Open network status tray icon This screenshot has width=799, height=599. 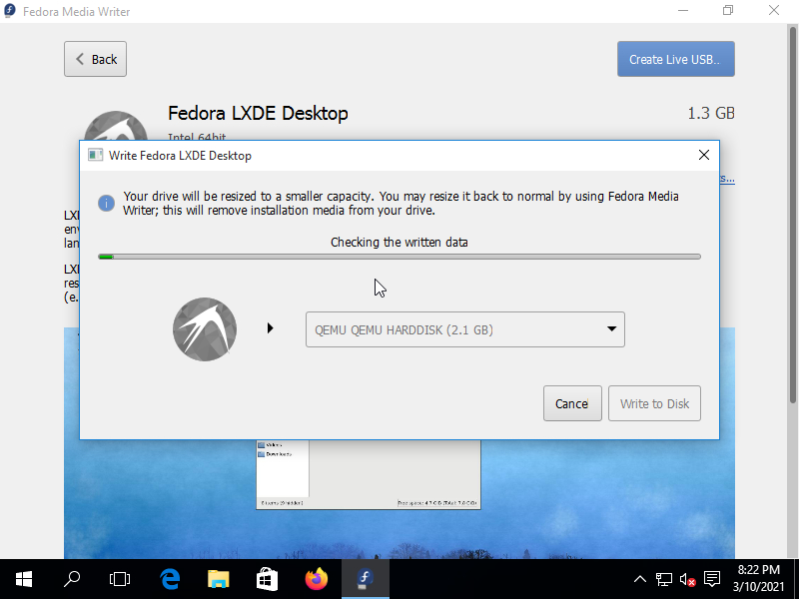coord(664,579)
